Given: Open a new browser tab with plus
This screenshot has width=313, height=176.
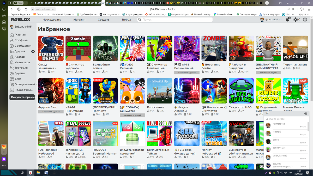Looking at the screenshot, I should 267,3.
